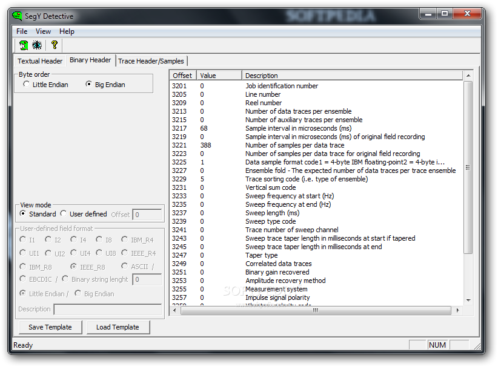The height and width of the screenshot is (367, 498).
Task: Select the I2 field format radio button
Action: click(53, 240)
